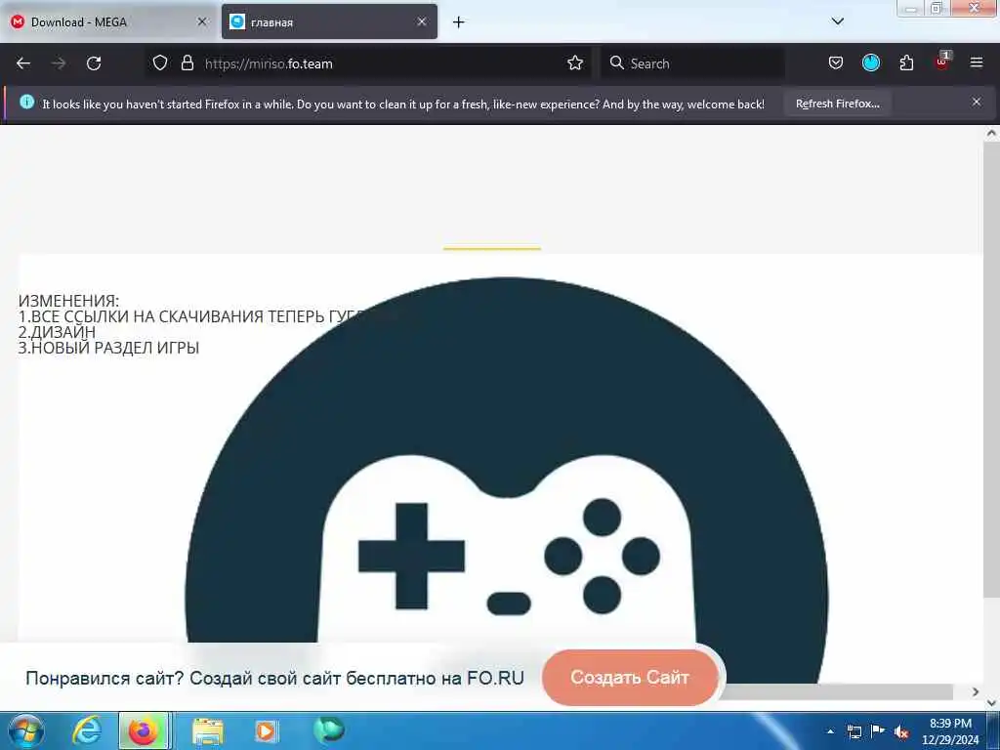Open the extensions puzzle icon
Viewport: 1000px width, 750px height.
coord(906,63)
